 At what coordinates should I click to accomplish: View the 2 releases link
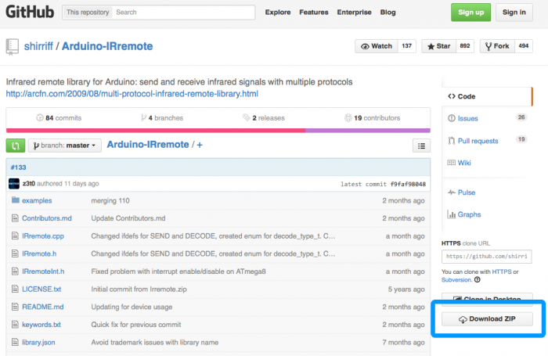[x=264, y=117]
